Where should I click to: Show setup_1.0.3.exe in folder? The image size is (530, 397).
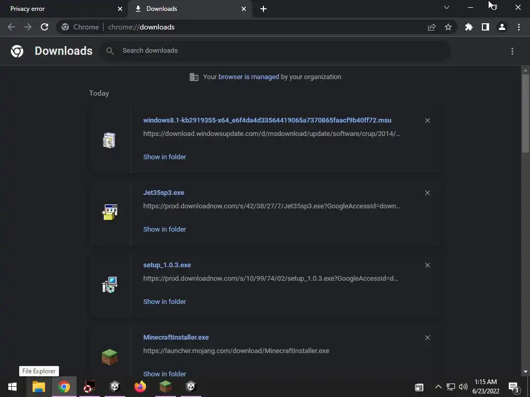click(x=165, y=302)
